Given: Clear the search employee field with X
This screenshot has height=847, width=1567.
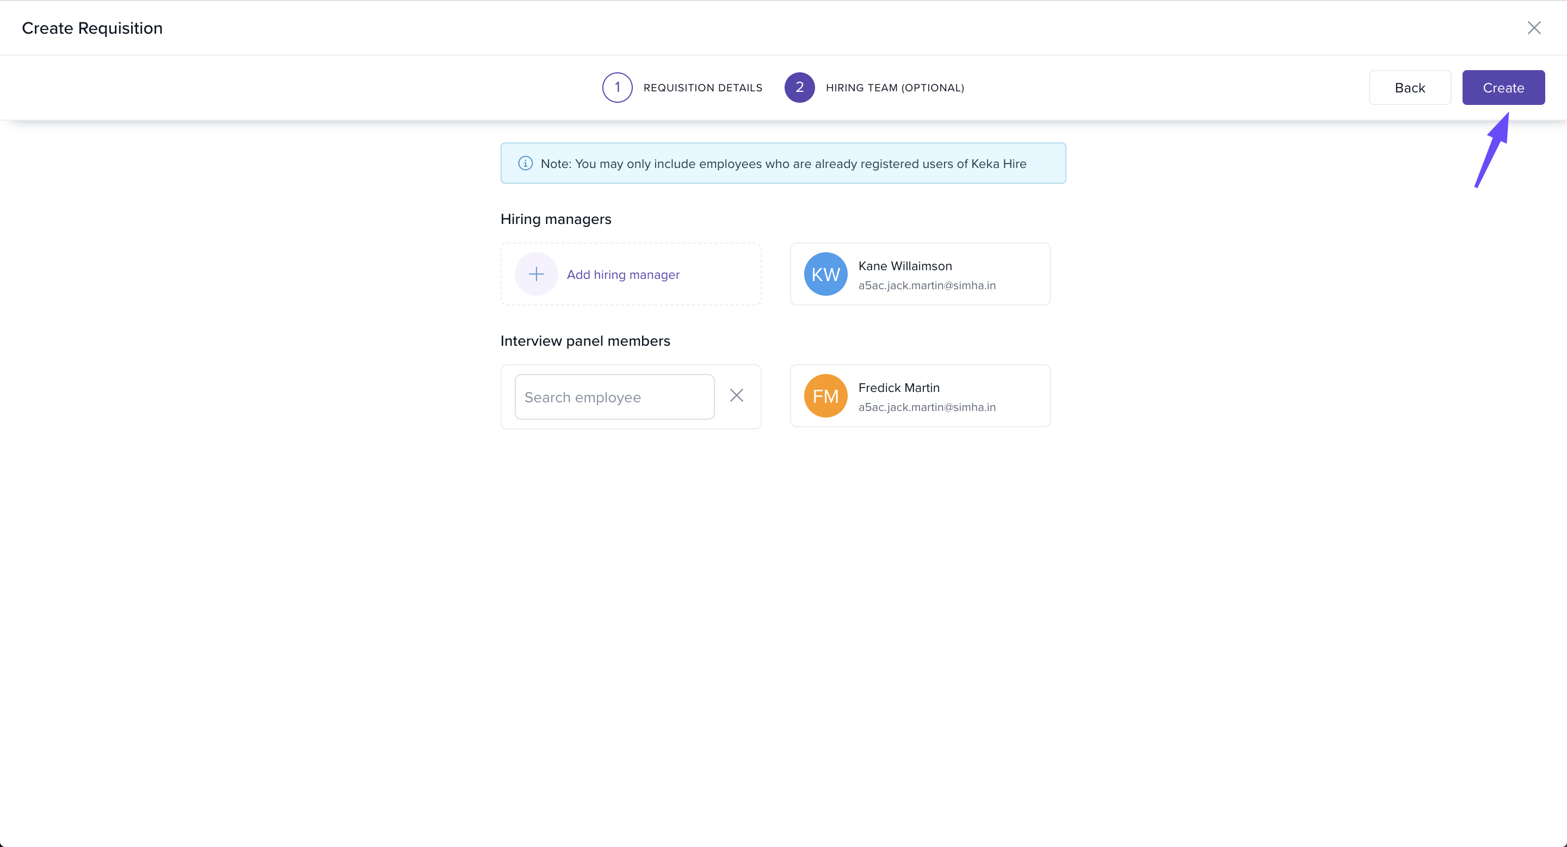Looking at the screenshot, I should click(736, 396).
